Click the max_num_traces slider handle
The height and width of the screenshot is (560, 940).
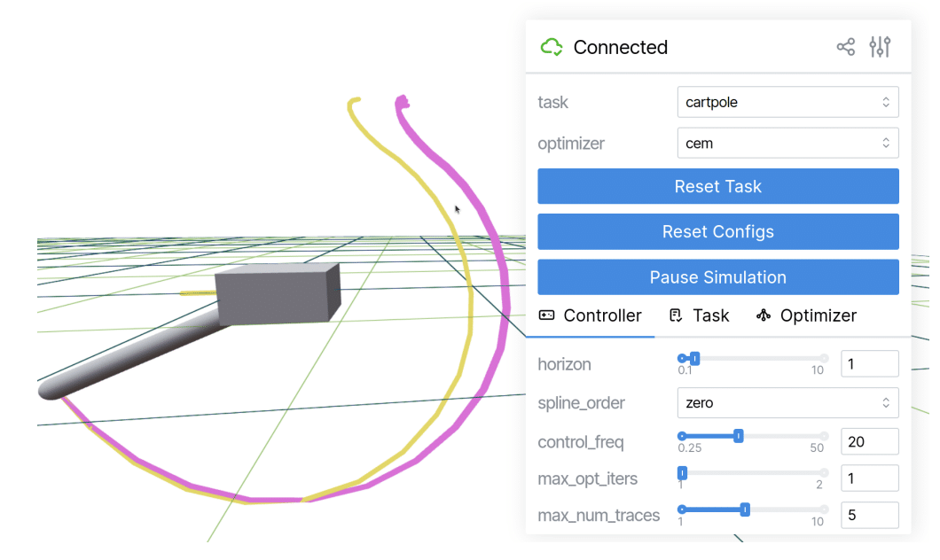(745, 509)
